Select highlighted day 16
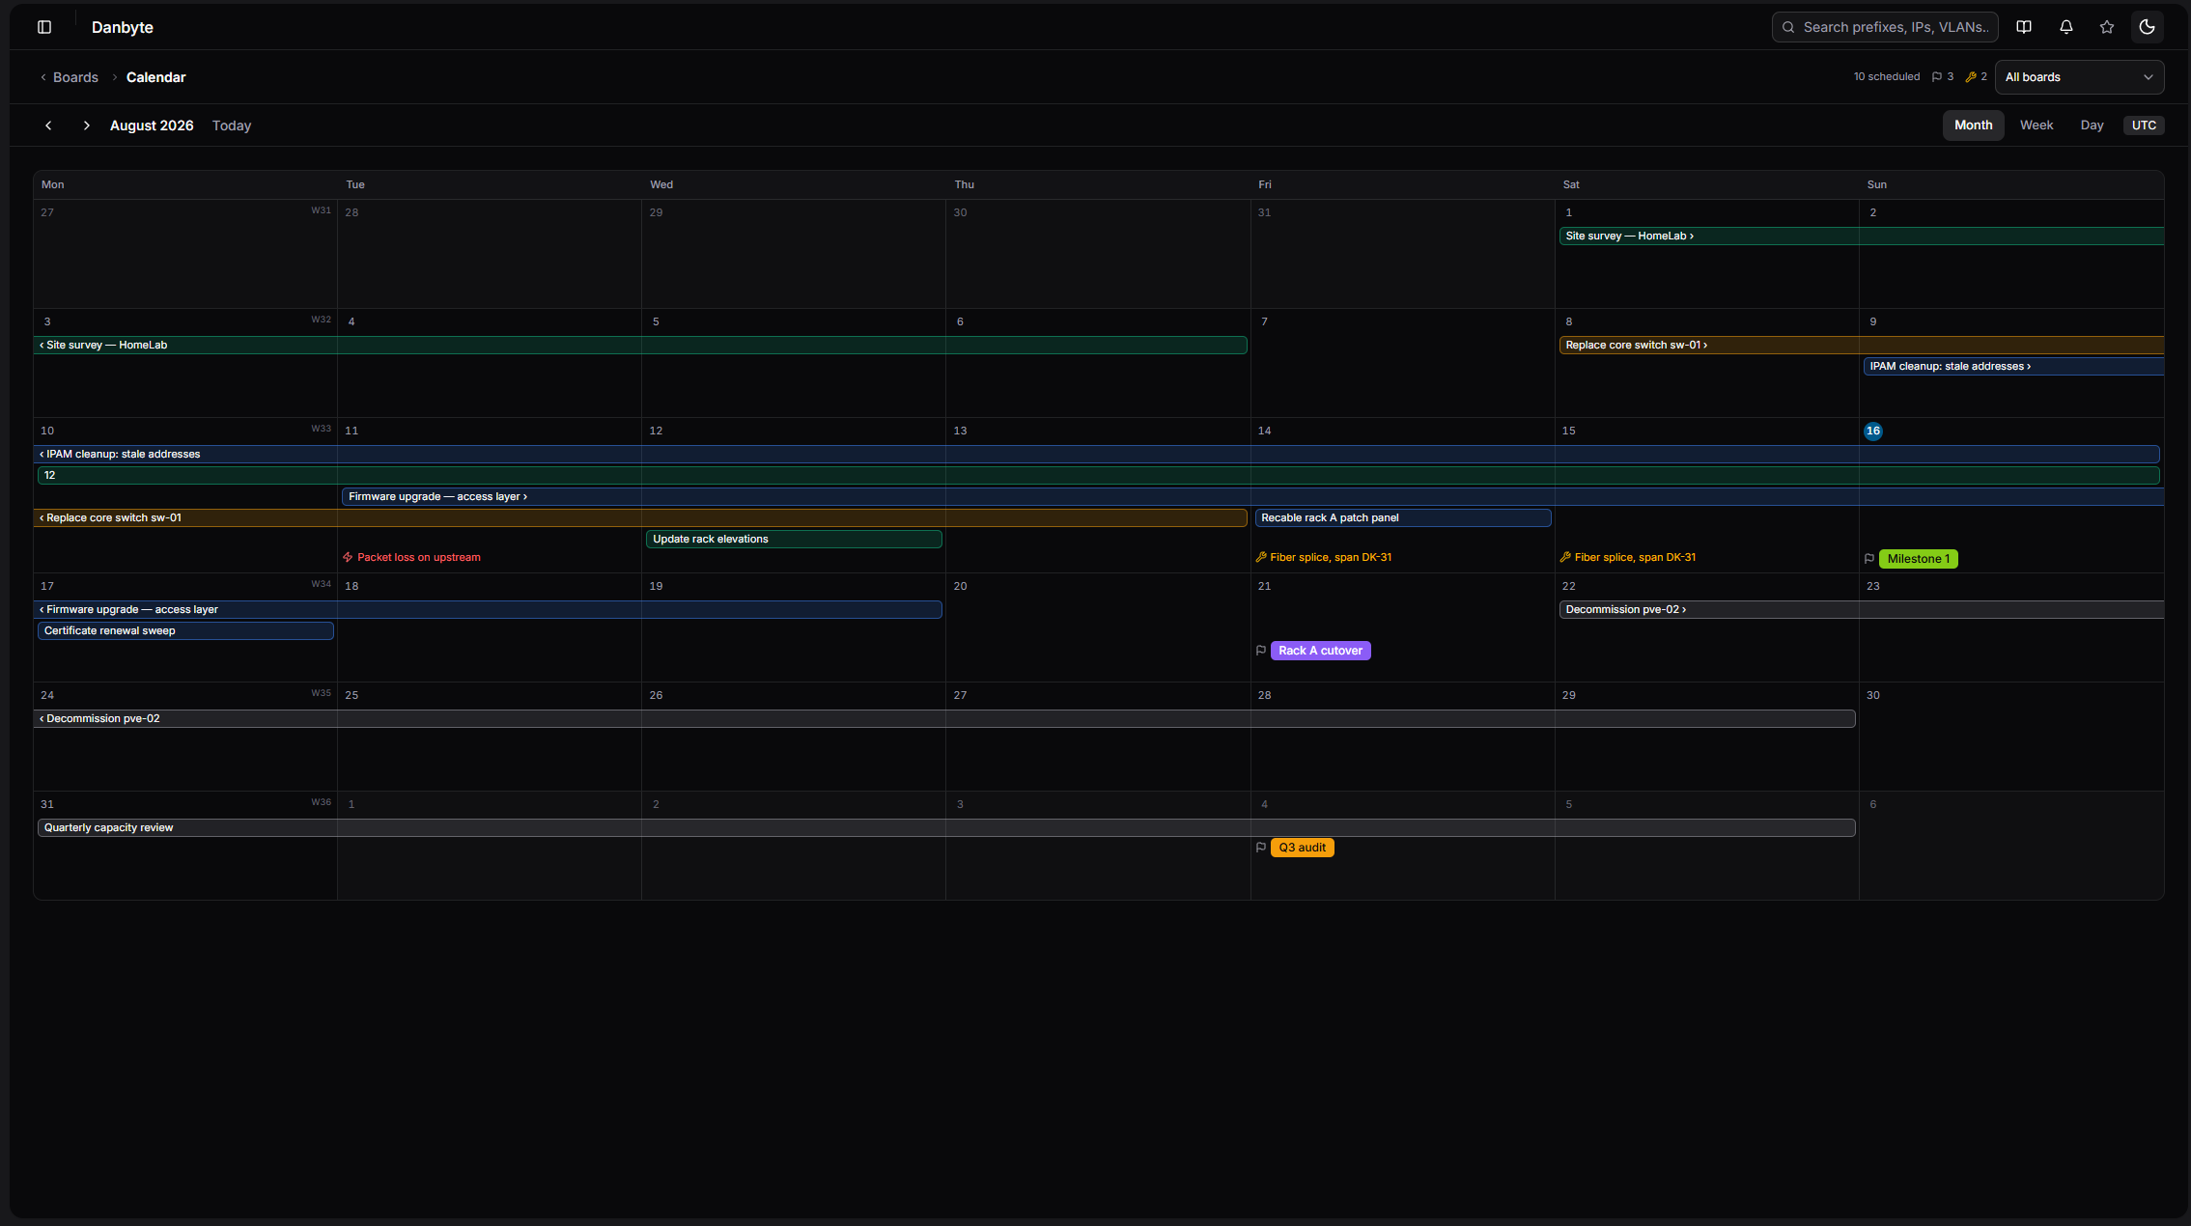 point(1873,431)
